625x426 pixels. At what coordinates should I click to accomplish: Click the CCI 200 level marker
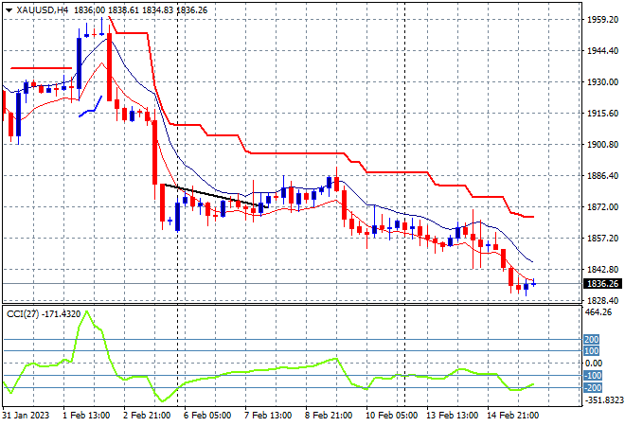pyautogui.click(x=591, y=340)
